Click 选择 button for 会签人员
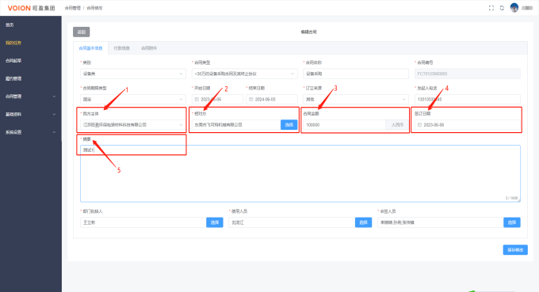This screenshot has height=292, width=539. click(512, 222)
